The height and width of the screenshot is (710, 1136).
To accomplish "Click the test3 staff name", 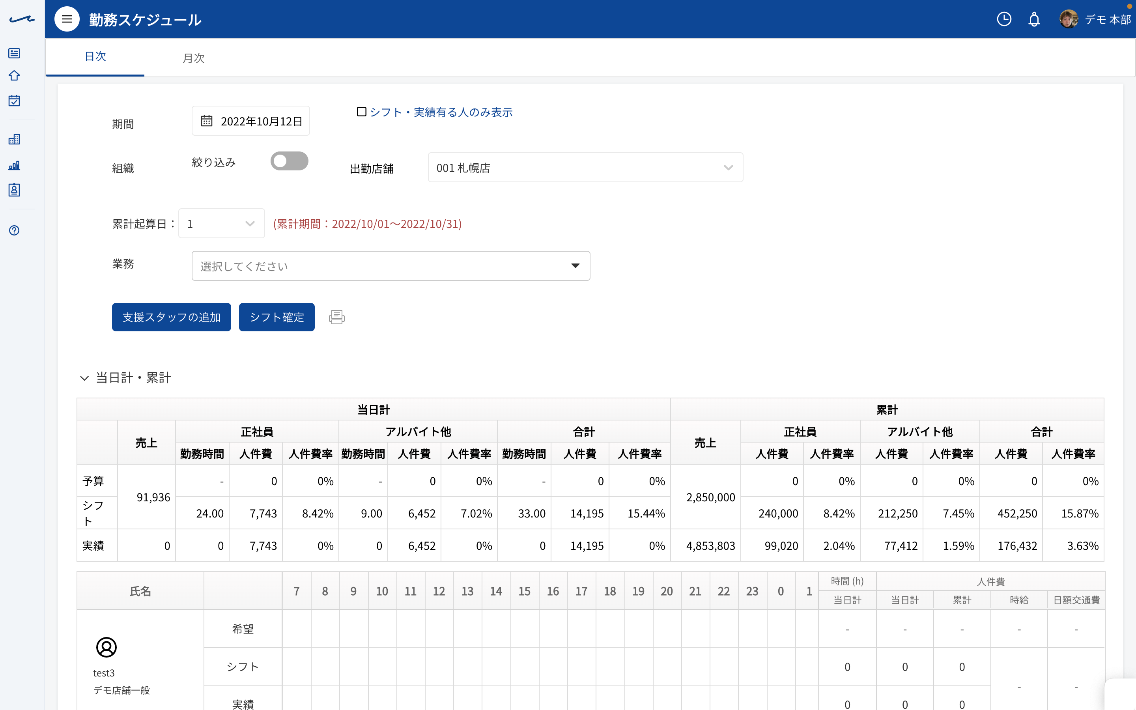I will [x=104, y=673].
